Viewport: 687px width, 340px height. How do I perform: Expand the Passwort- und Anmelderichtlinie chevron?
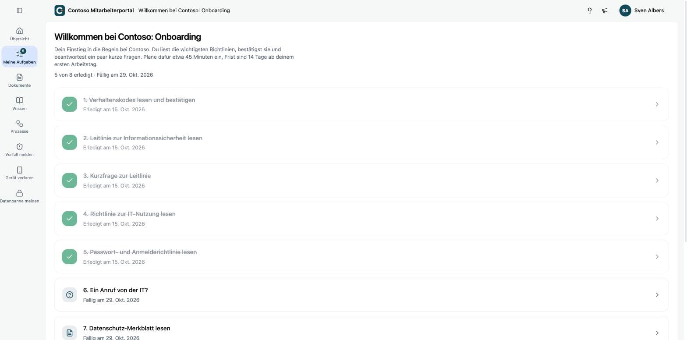coord(657,257)
